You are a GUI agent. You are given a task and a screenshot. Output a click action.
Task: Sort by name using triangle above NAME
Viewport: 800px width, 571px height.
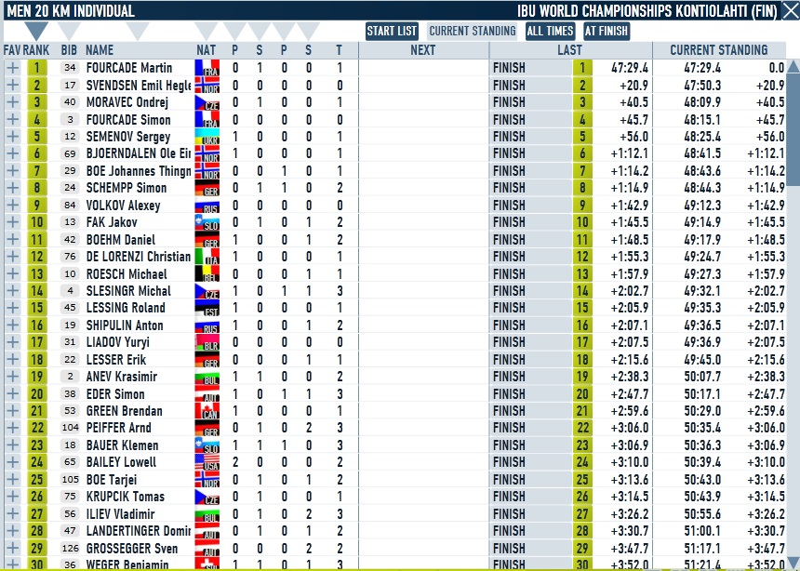click(x=138, y=31)
